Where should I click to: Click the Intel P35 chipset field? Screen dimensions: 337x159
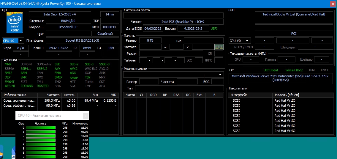[x=183, y=22]
